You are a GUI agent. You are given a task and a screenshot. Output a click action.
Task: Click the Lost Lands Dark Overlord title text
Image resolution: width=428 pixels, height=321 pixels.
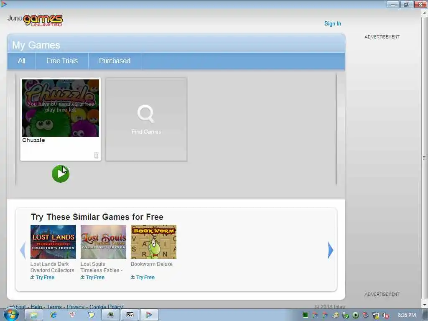(x=52, y=267)
